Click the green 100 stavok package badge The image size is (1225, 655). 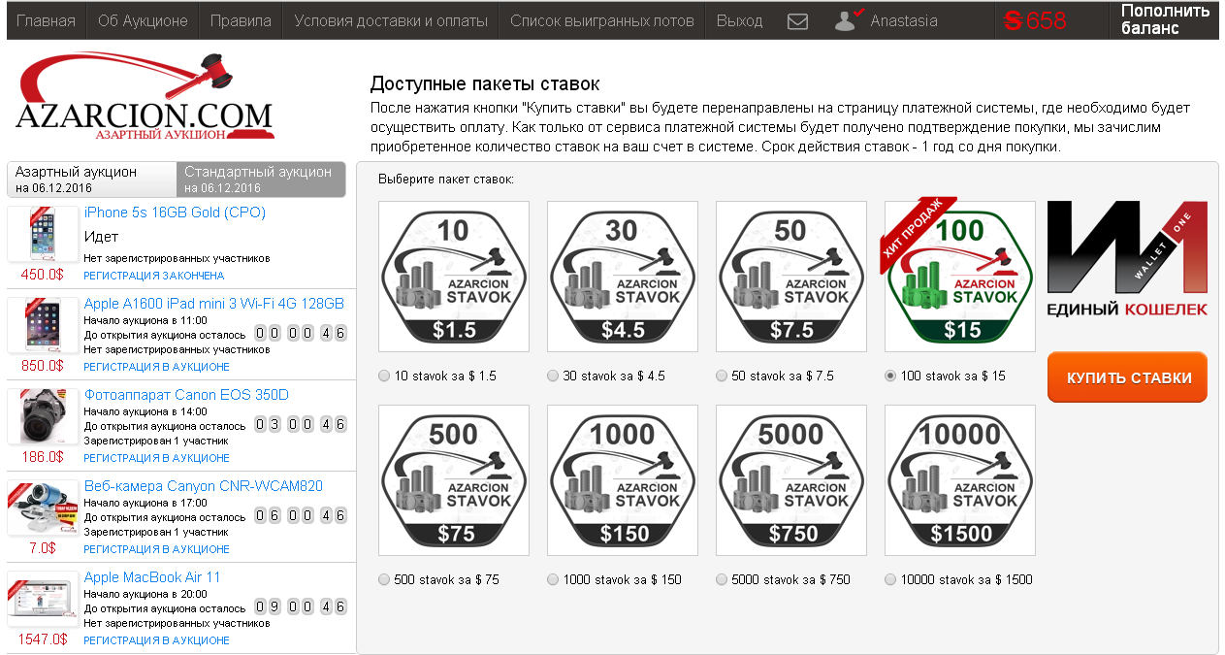click(x=960, y=276)
